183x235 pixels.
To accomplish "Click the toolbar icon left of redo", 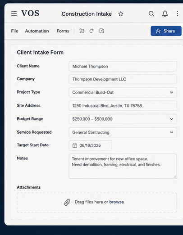I will pyautogui.click(x=82, y=31).
